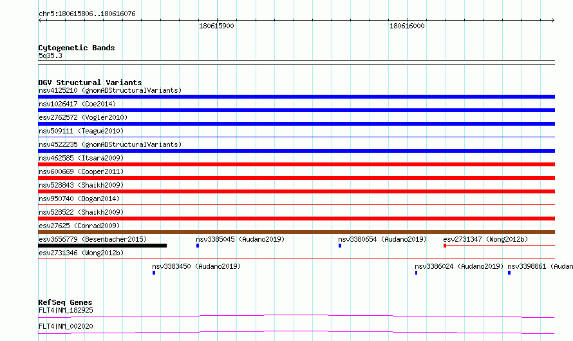Click the chr5:180615806..180616076 region label

(x=87, y=14)
